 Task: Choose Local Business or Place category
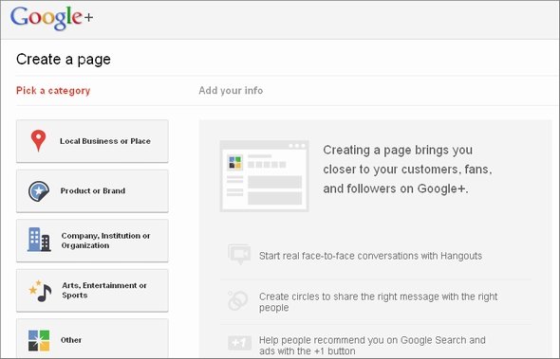point(92,141)
